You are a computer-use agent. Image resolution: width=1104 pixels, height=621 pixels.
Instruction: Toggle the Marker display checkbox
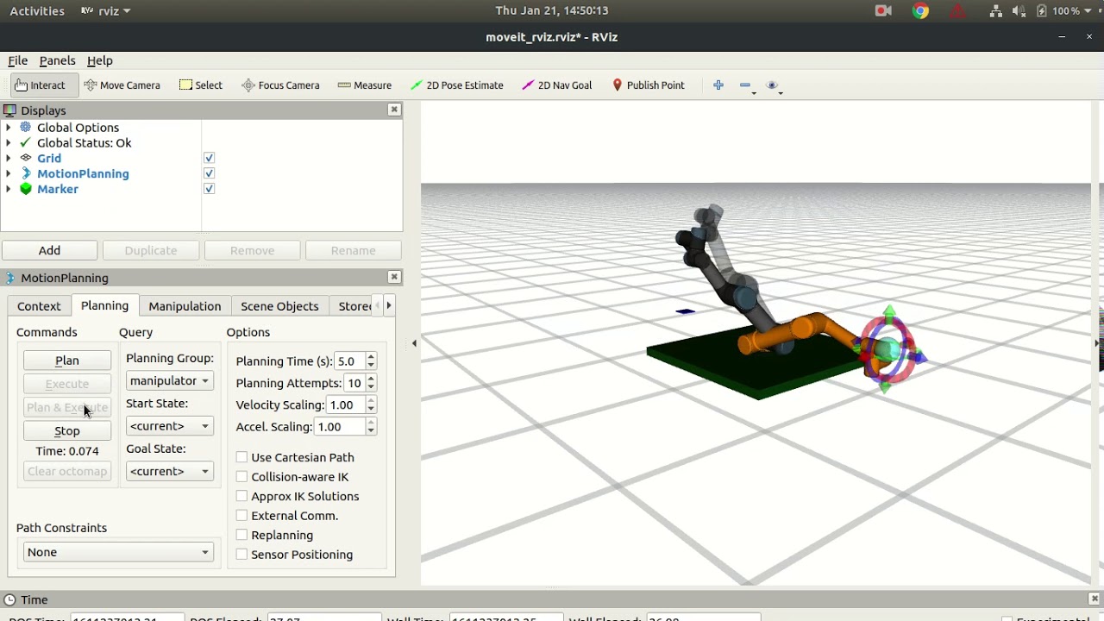[209, 189]
